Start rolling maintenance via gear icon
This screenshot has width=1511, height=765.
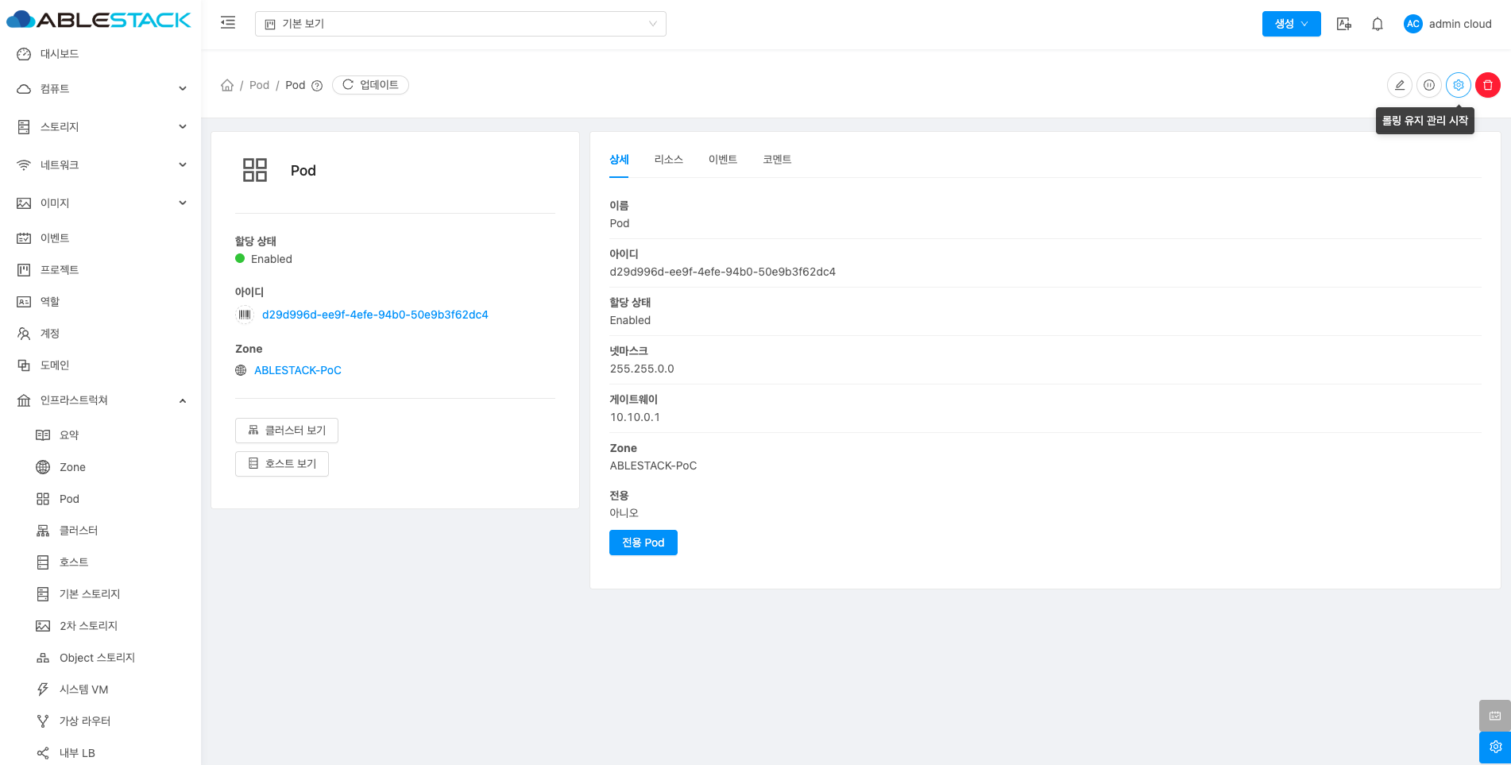click(x=1458, y=85)
